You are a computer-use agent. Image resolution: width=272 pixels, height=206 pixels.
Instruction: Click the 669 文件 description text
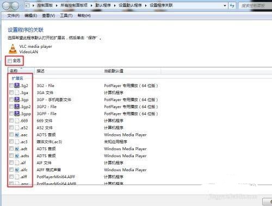click(45, 121)
